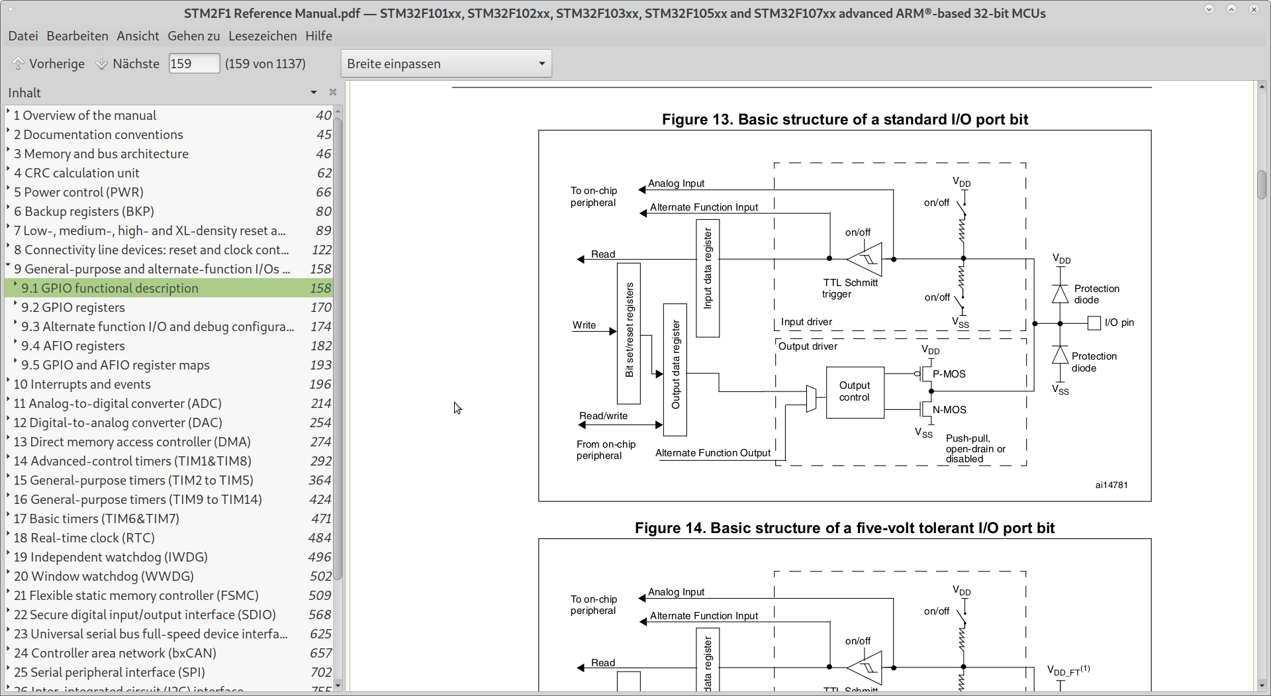Screen dimensions: 1271x696
Task: Click the sidebar scrollbar down arrow
Action: 338,685
